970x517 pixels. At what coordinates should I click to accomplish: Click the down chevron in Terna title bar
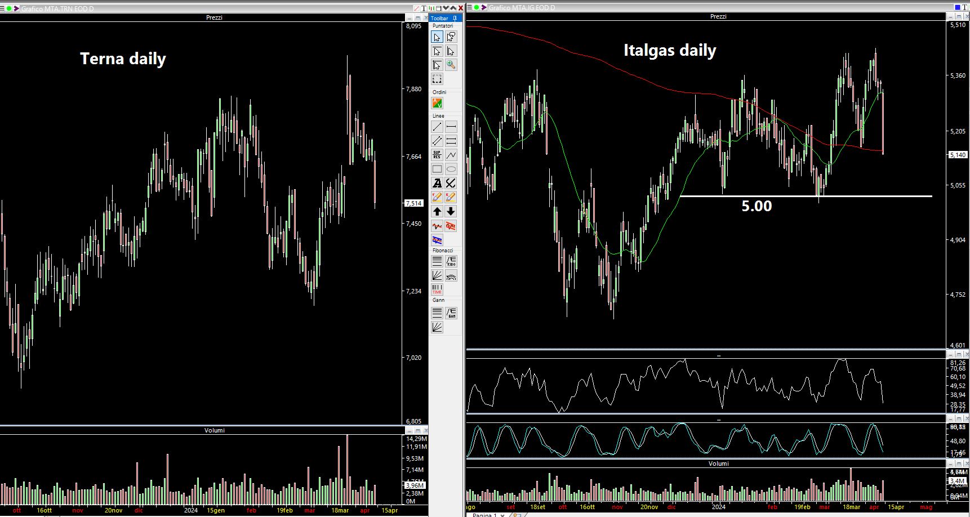446,8
